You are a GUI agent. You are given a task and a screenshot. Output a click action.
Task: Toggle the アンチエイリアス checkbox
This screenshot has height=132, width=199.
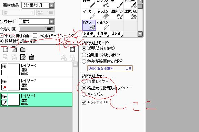tap(84, 102)
